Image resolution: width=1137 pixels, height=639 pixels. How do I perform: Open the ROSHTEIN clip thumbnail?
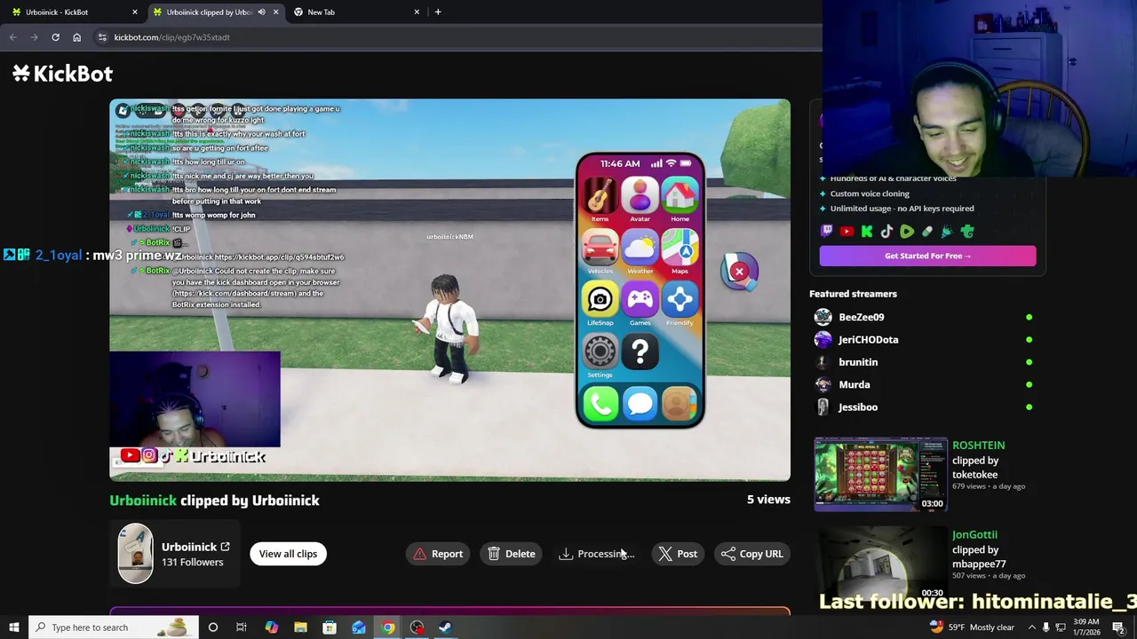[880, 474]
